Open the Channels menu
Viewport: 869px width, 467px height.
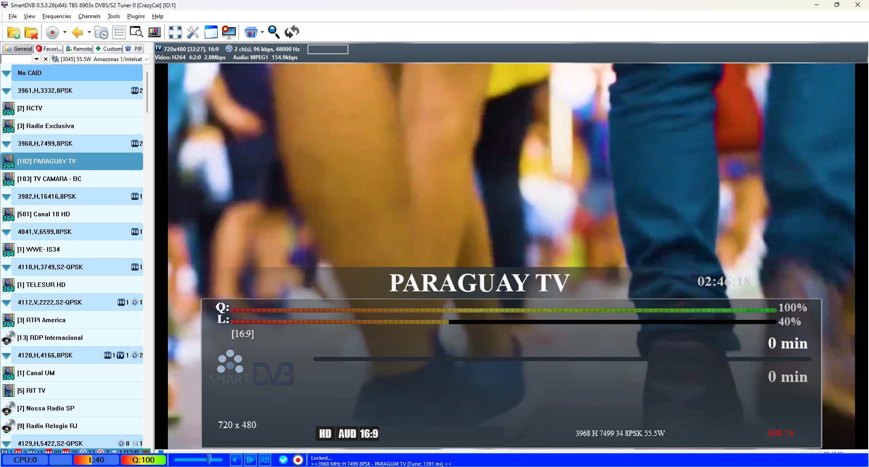pyautogui.click(x=89, y=16)
